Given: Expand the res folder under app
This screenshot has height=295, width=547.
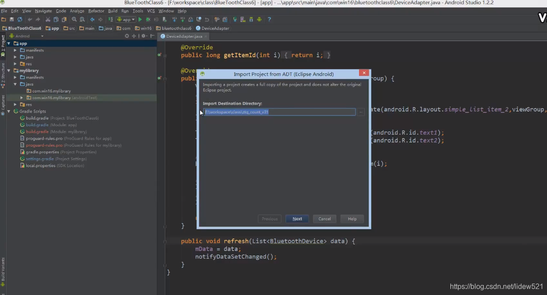Looking at the screenshot, I should (15, 64).
